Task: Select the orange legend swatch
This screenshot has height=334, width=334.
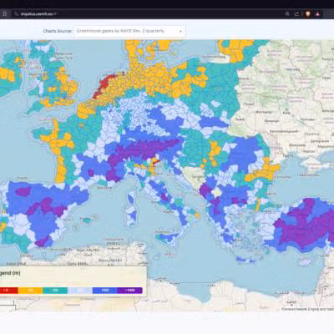Action: pyautogui.click(x=30, y=291)
